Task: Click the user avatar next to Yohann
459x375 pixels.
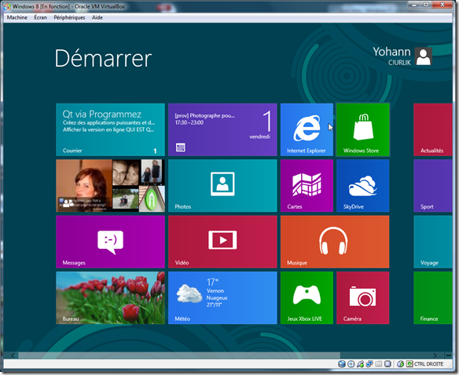Action: tap(424, 56)
